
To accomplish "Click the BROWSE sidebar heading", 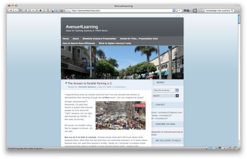I will coord(161,82).
